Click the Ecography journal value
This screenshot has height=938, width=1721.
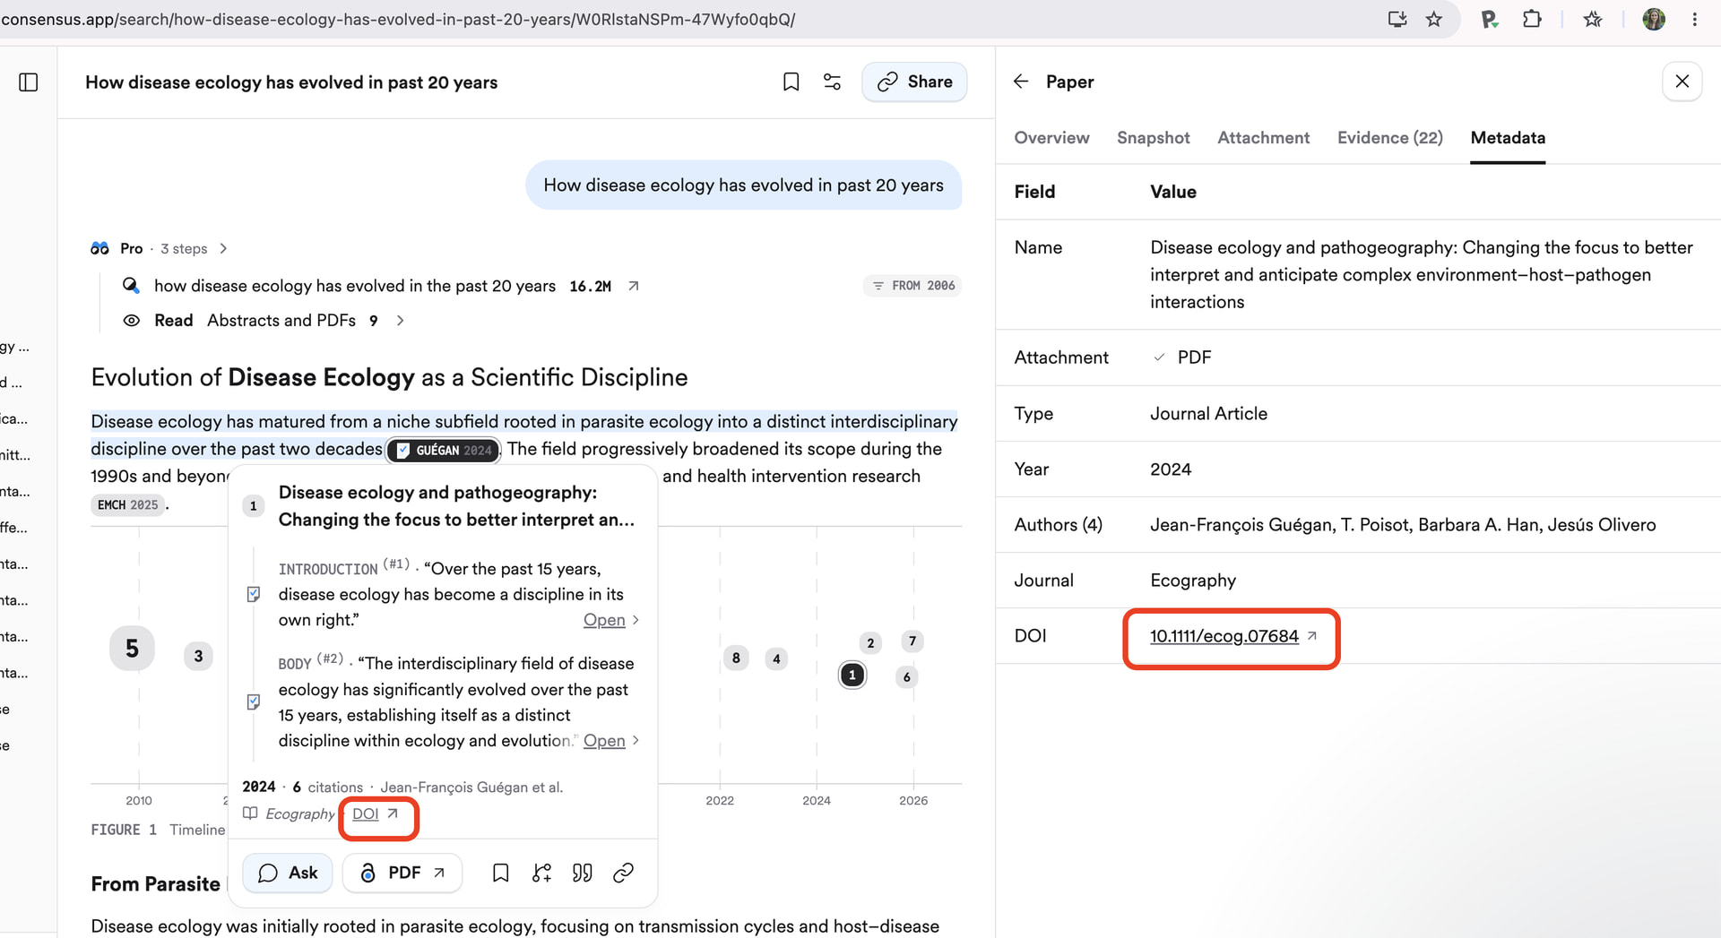(1193, 581)
